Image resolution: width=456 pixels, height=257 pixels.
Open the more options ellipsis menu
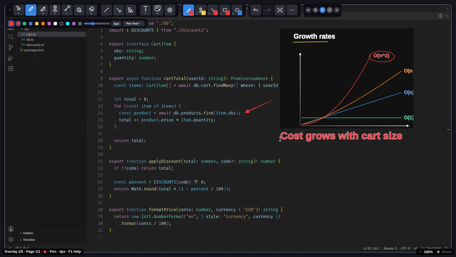(x=292, y=10)
